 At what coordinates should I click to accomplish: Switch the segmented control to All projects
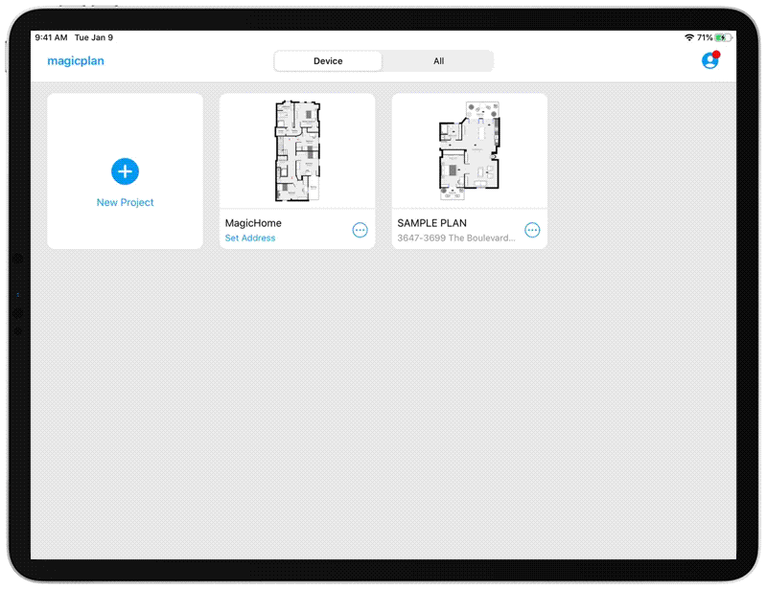click(x=438, y=60)
